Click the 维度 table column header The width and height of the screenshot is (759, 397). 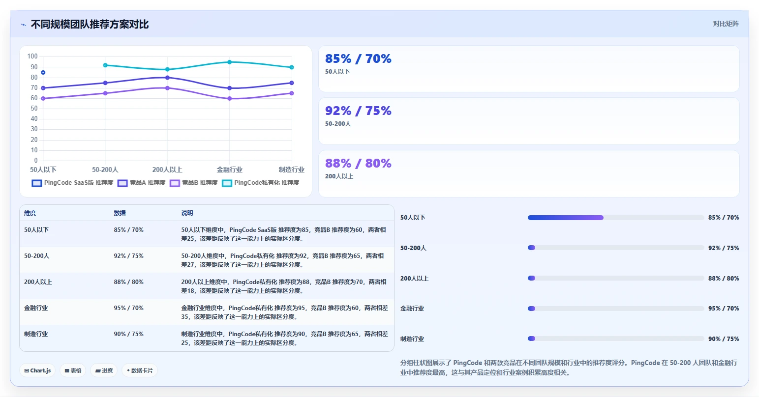point(30,213)
